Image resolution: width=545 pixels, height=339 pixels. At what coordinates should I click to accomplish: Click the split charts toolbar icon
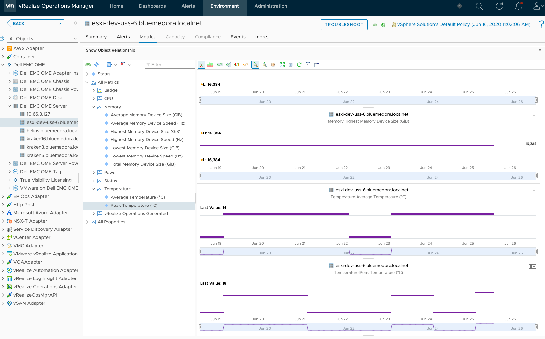pos(201,65)
